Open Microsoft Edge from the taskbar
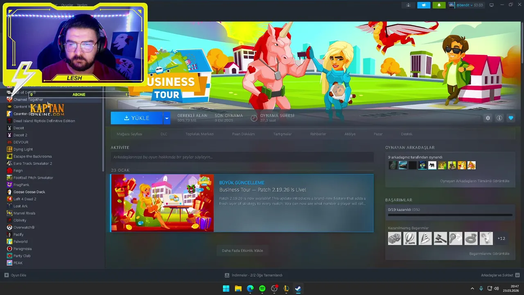Screen dimensions: 524x295 pos(250,288)
